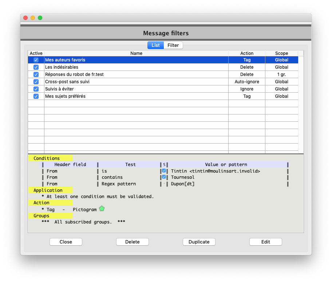Toggle the S checkbox on the Tintin condition
The height and width of the screenshot is (282, 332).
coord(164,170)
